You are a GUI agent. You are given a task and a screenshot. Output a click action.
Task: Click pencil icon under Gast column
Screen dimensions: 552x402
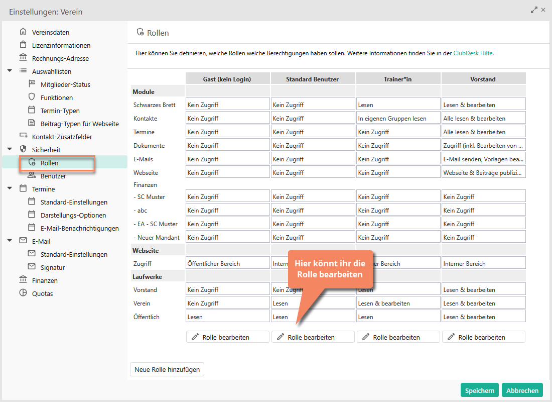[x=195, y=337]
